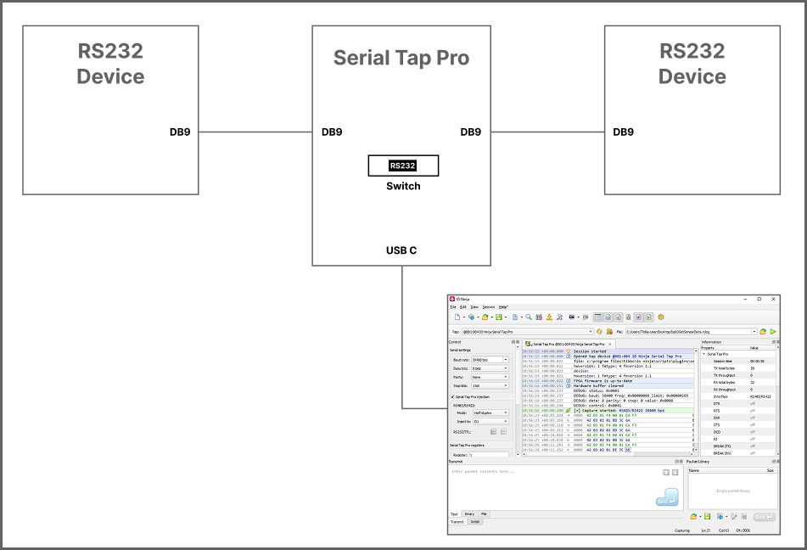
Task: Click the RS232 switch box in the diagram
Action: coord(403,166)
